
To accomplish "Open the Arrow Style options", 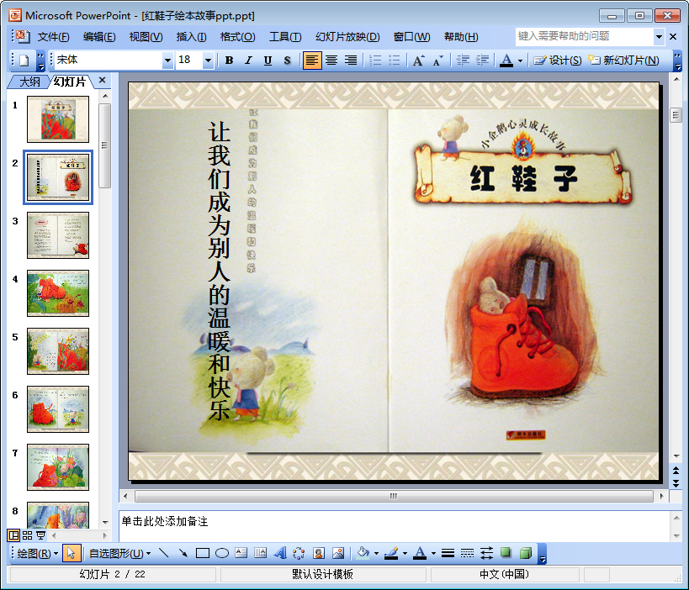I will click(486, 553).
